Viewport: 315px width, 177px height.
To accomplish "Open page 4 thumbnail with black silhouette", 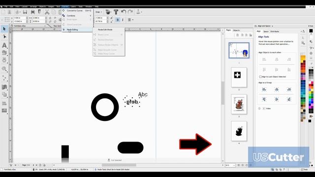I will pyautogui.click(x=239, y=131).
